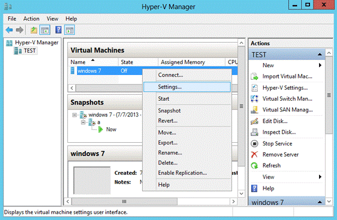337x220 pixels.
Task: Click the red X Remove Server icon
Action: click(x=254, y=155)
